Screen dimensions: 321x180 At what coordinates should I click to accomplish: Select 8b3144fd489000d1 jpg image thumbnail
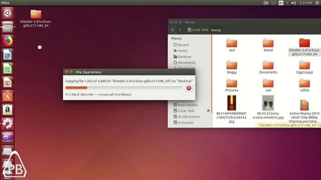point(232,103)
